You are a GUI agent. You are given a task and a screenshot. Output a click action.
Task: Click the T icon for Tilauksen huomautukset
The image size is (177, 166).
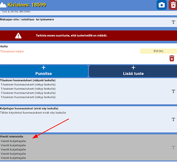[x=173, y=91]
